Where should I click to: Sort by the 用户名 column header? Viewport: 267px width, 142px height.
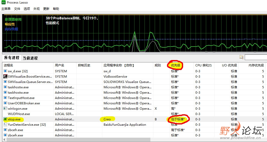click(x=65, y=65)
